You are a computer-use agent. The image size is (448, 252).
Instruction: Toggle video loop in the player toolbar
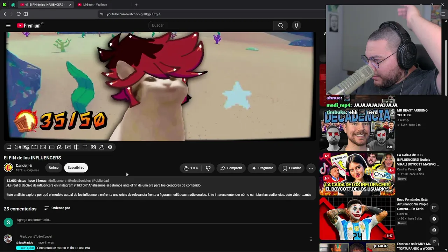(x=9, y=147)
